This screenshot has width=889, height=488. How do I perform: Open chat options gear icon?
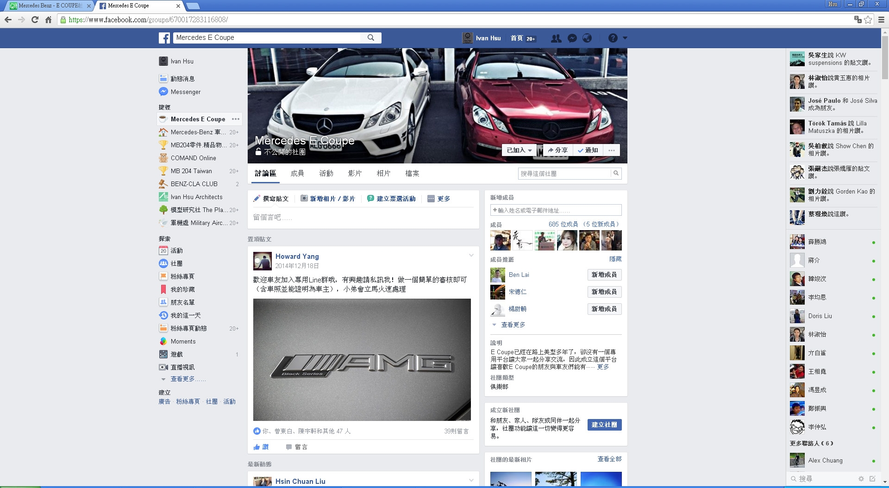coord(861,479)
